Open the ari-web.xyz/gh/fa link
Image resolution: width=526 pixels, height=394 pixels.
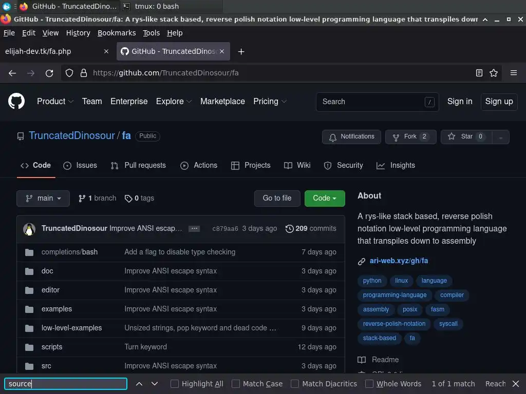tap(399, 261)
